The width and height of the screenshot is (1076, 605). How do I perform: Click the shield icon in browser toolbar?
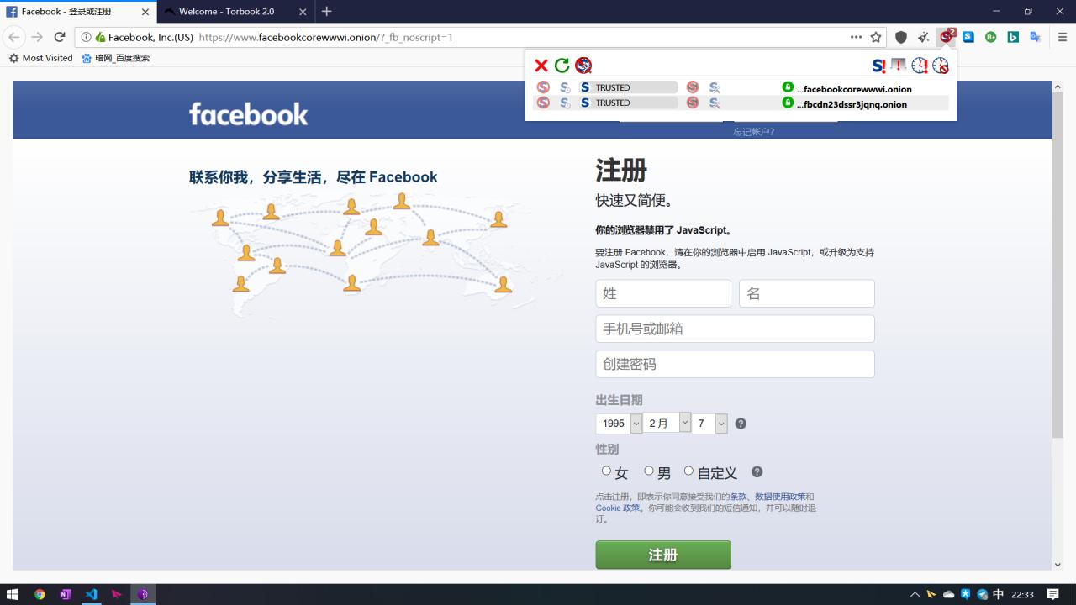coord(901,37)
